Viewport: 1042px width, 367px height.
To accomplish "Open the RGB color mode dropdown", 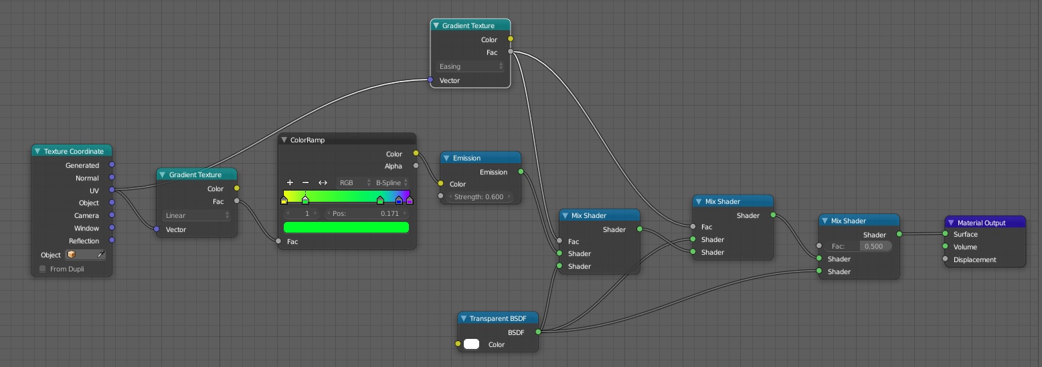I will pos(354,182).
